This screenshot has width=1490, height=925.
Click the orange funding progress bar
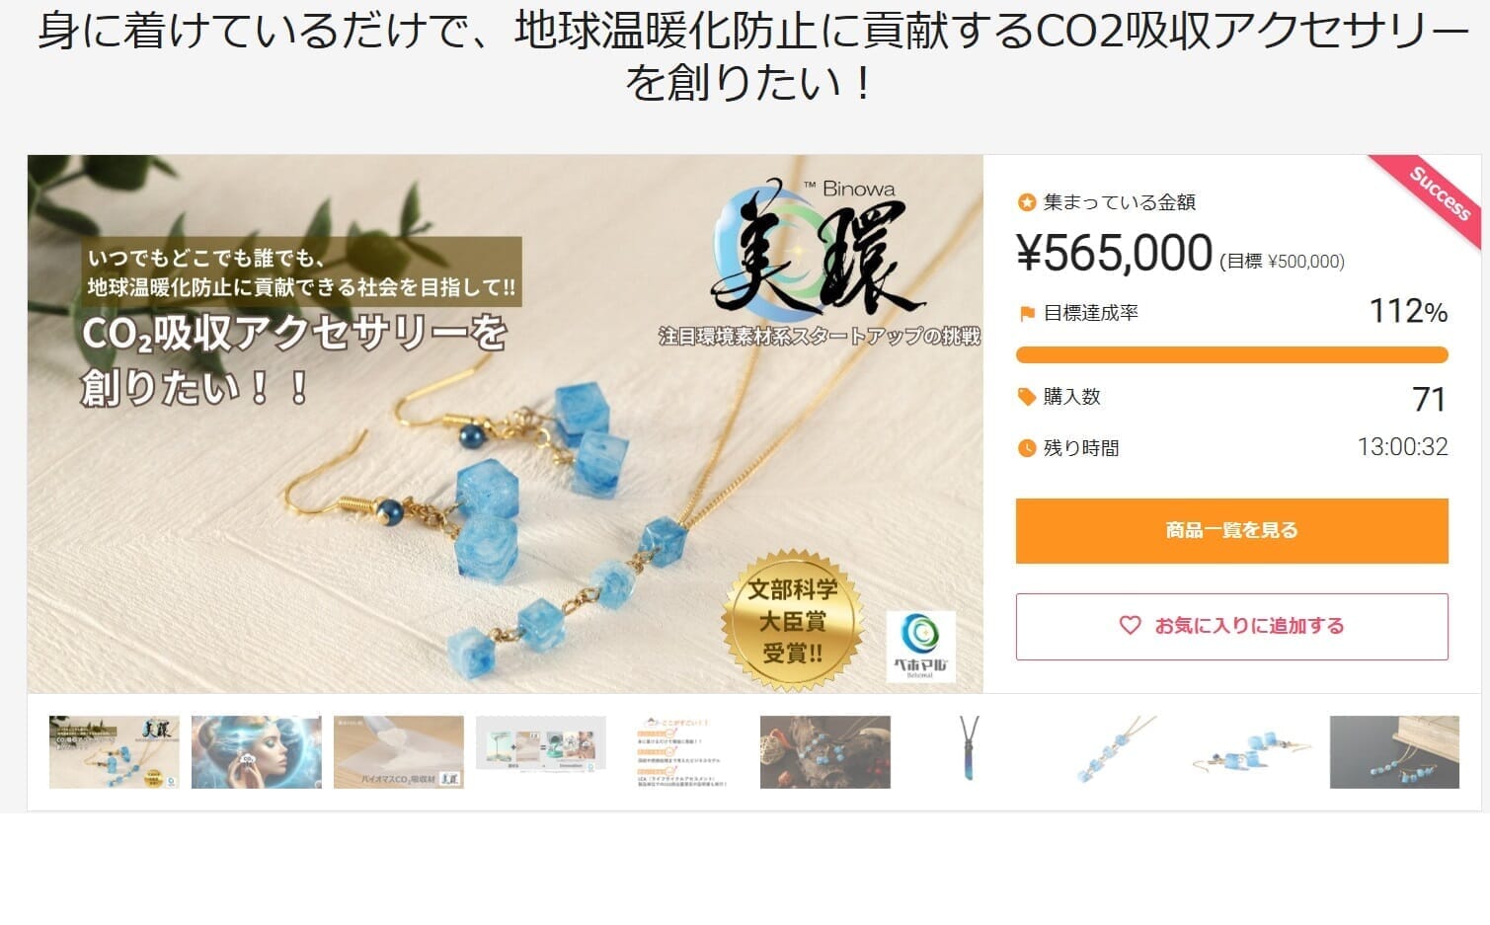(x=1231, y=354)
